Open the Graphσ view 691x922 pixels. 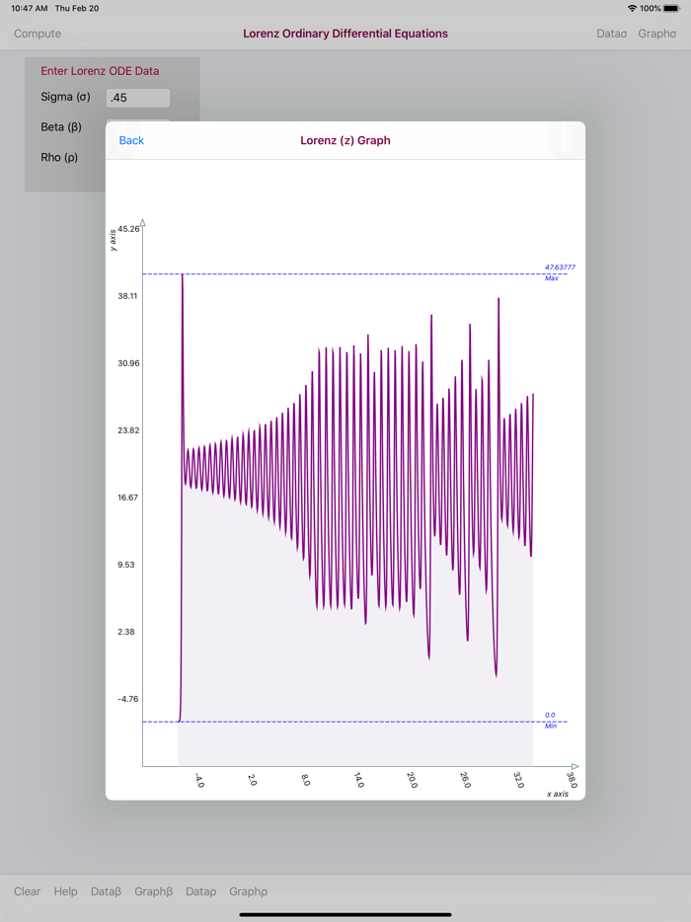tap(656, 34)
